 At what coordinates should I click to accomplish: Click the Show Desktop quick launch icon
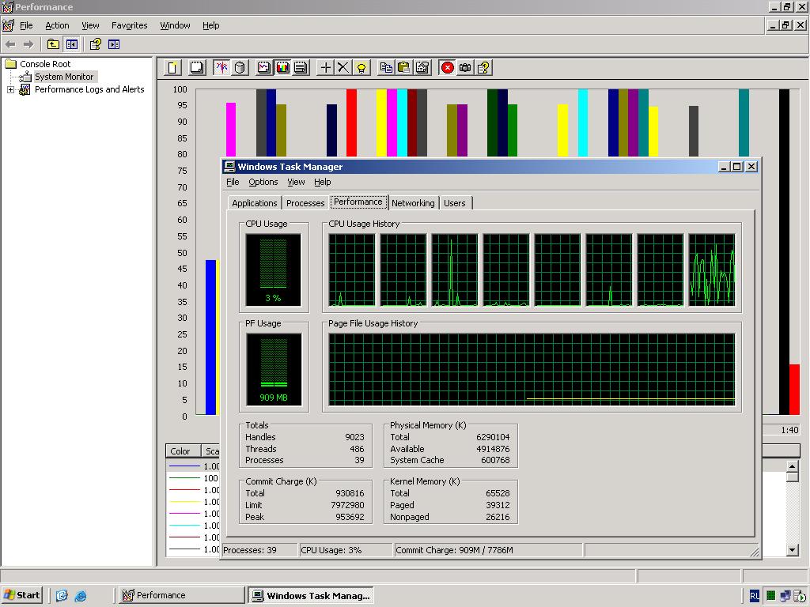[x=62, y=596]
